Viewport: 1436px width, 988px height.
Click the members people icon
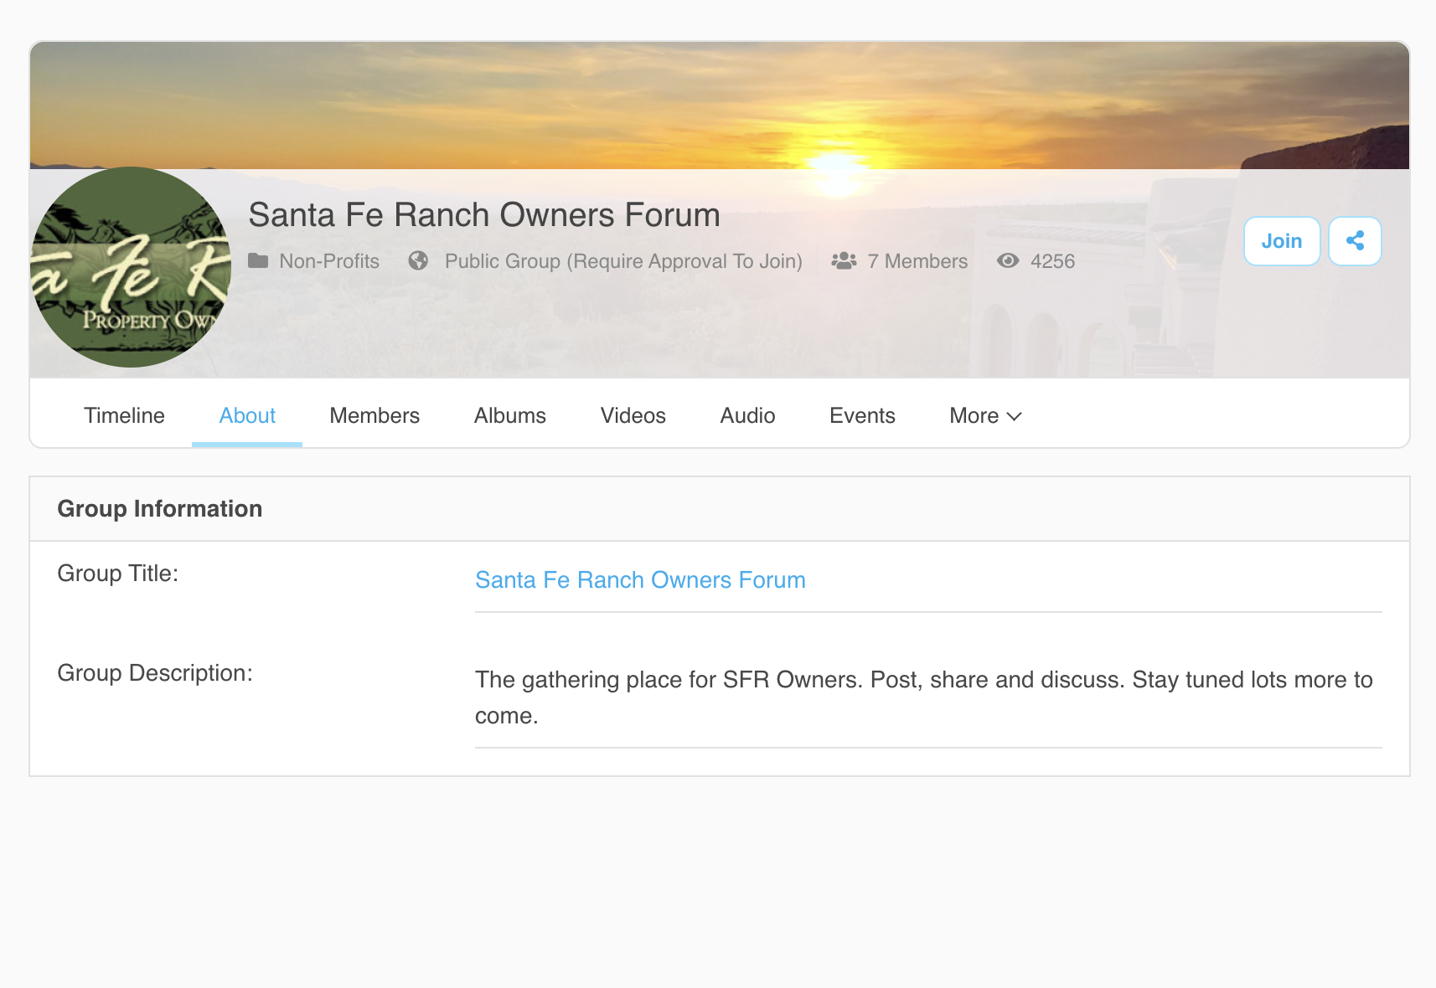click(844, 261)
